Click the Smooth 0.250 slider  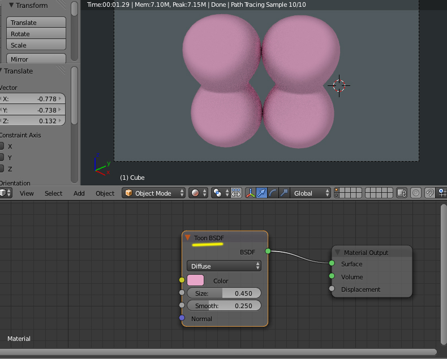(224, 305)
